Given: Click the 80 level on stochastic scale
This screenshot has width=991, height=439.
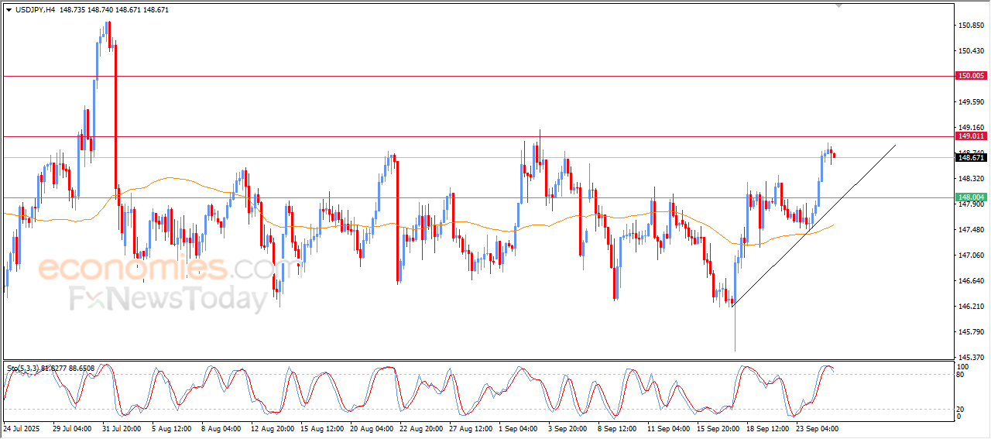Looking at the screenshot, I should click(x=962, y=375).
